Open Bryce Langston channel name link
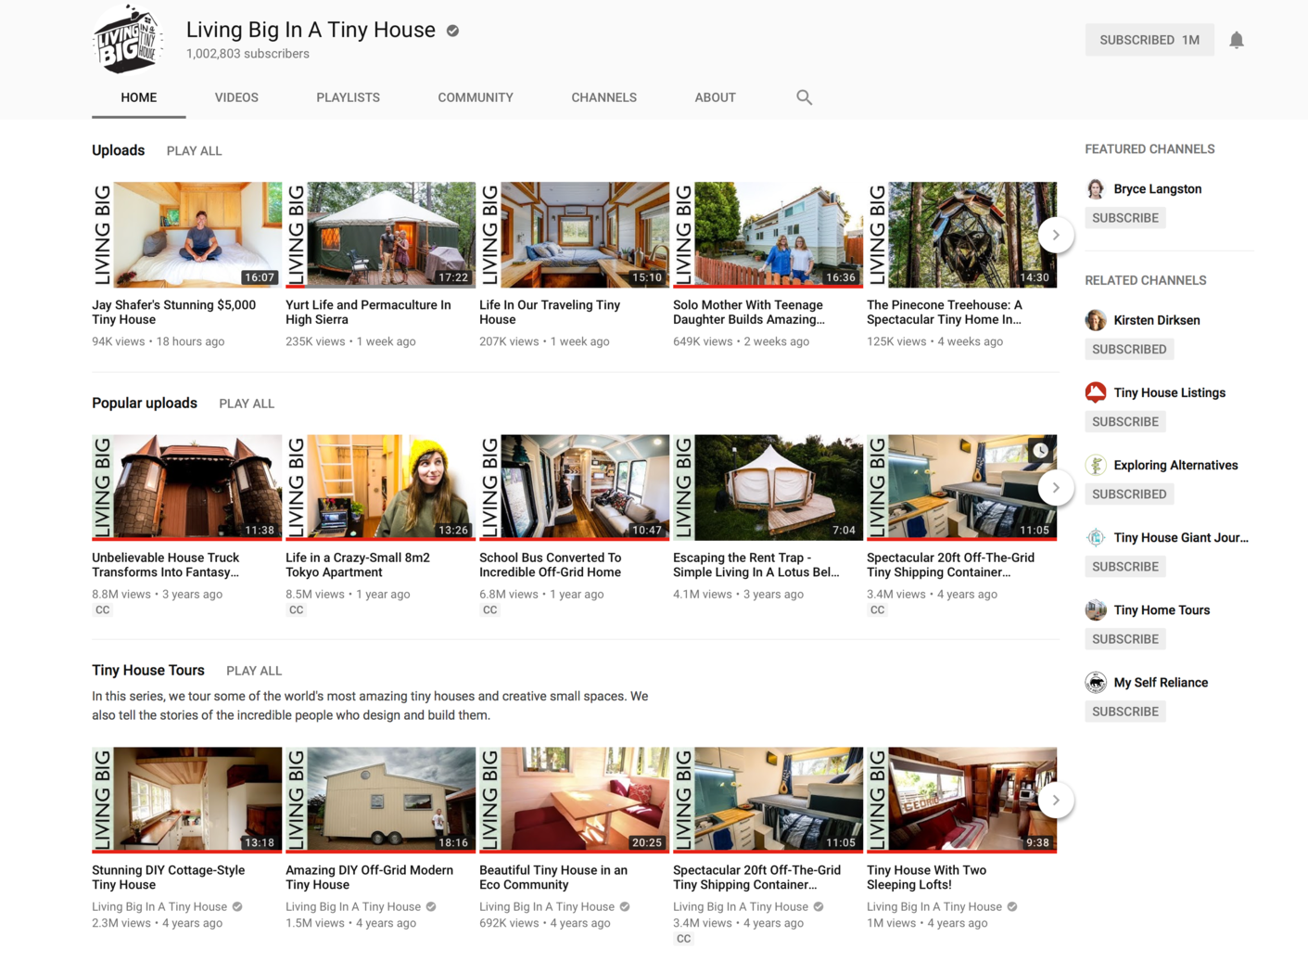Screen dimensions: 1308x962 (x=1157, y=188)
